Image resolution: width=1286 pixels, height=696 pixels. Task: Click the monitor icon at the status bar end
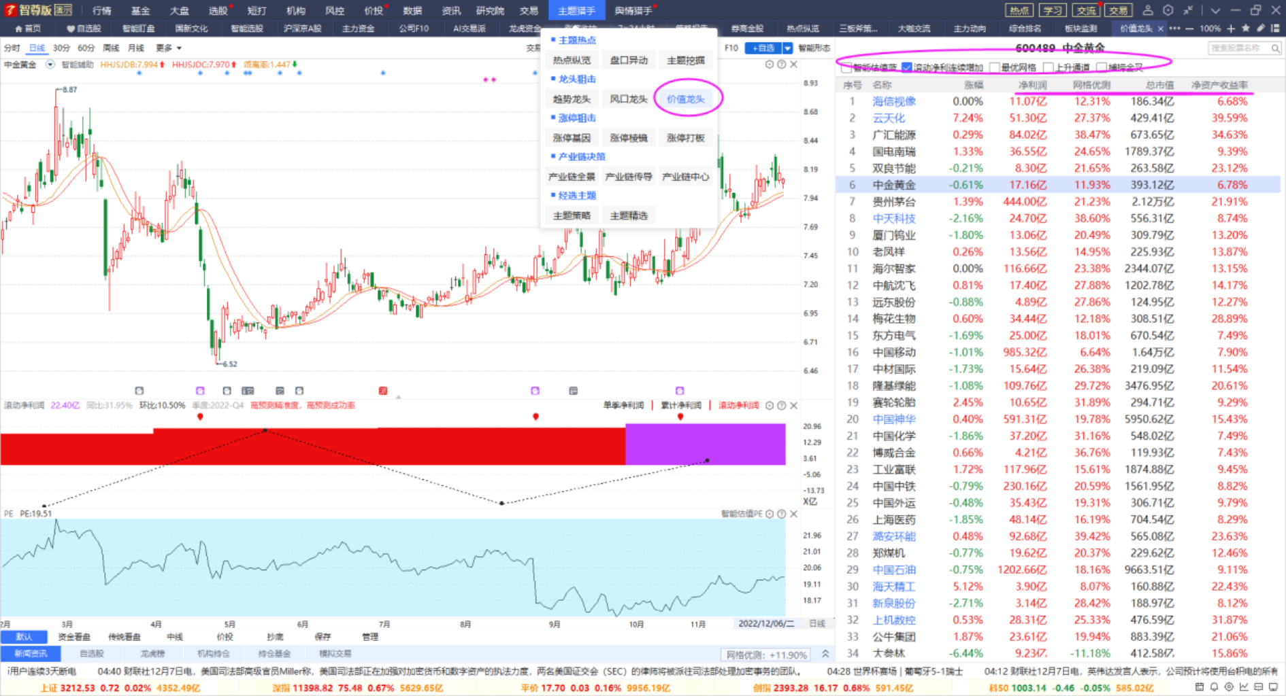click(x=1273, y=687)
